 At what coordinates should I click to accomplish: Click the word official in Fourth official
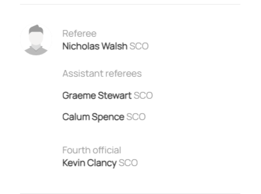click(107, 150)
